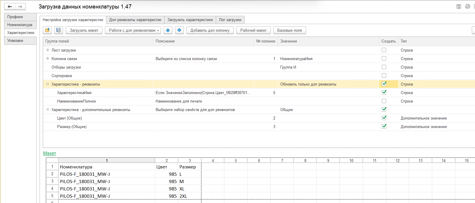475x203 pixels.
Task: Move row down with blue arrow
Action: (179, 30)
